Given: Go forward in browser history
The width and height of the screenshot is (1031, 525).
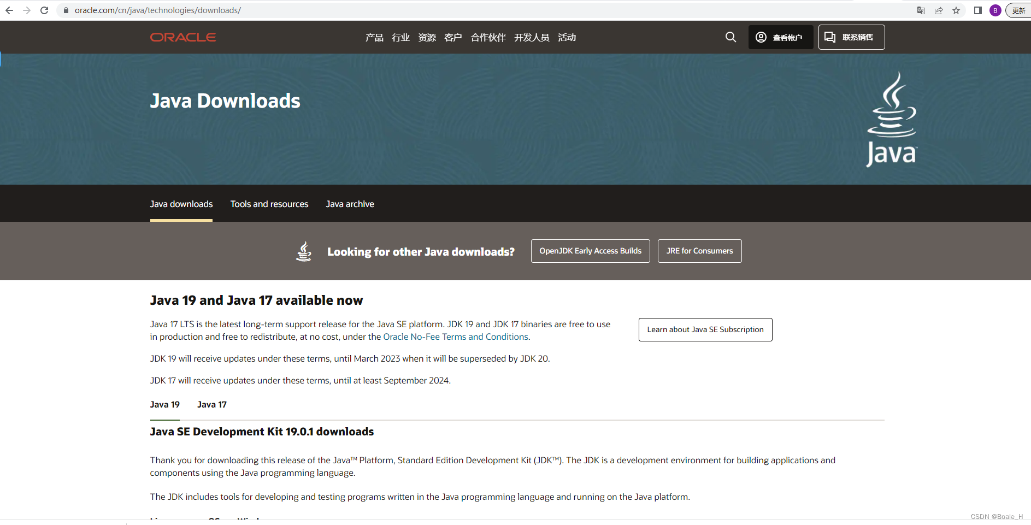Looking at the screenshot, I should coord(27,10).
